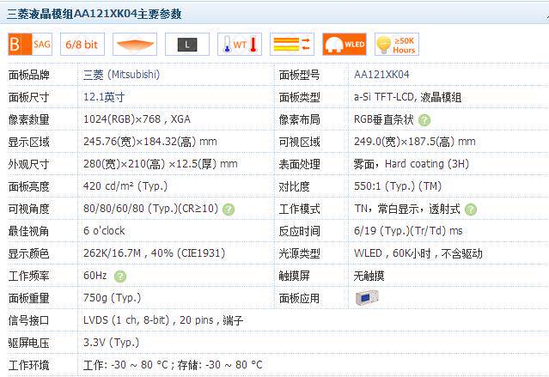The height and width of the screenshot is (377, 549).
Task: Click the 工作: -30 ~ 80 °C environment value
Action: [x=173, y=365]
